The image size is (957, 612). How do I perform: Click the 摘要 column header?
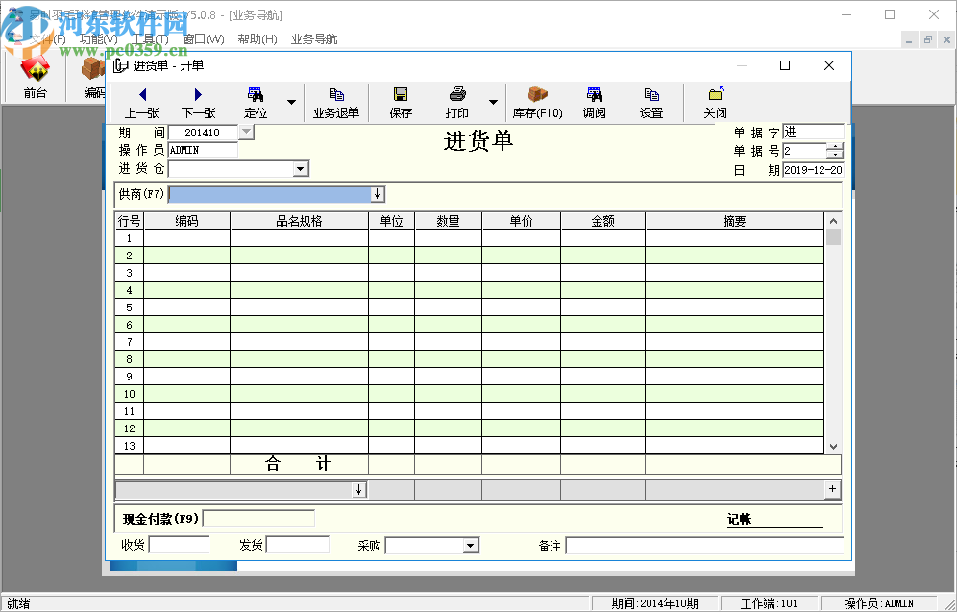pyautogui.click(x=734, y=221)
